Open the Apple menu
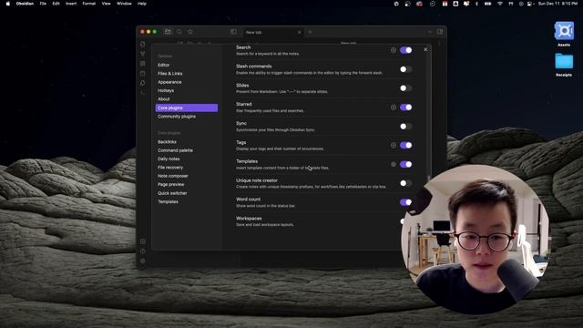This screenshot has height=328, width=583. tap(8, 4)
